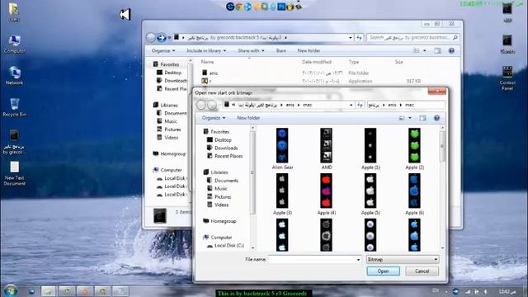Open the Computer desktop icon
This screenshot has width=528, height=297.
(14, 45)
